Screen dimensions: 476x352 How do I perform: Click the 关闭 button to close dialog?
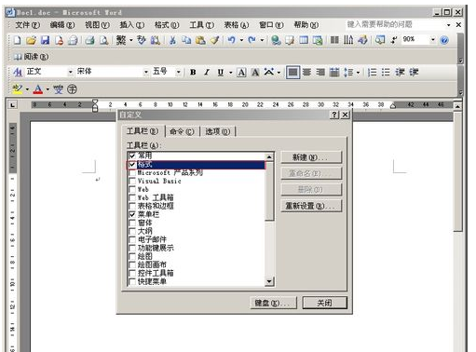(325, 303)
